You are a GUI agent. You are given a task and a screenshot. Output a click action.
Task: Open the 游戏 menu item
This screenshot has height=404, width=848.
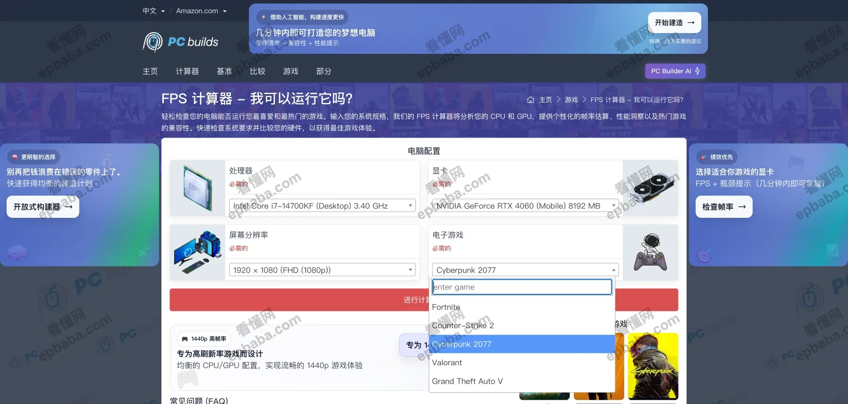coord(291,71)
